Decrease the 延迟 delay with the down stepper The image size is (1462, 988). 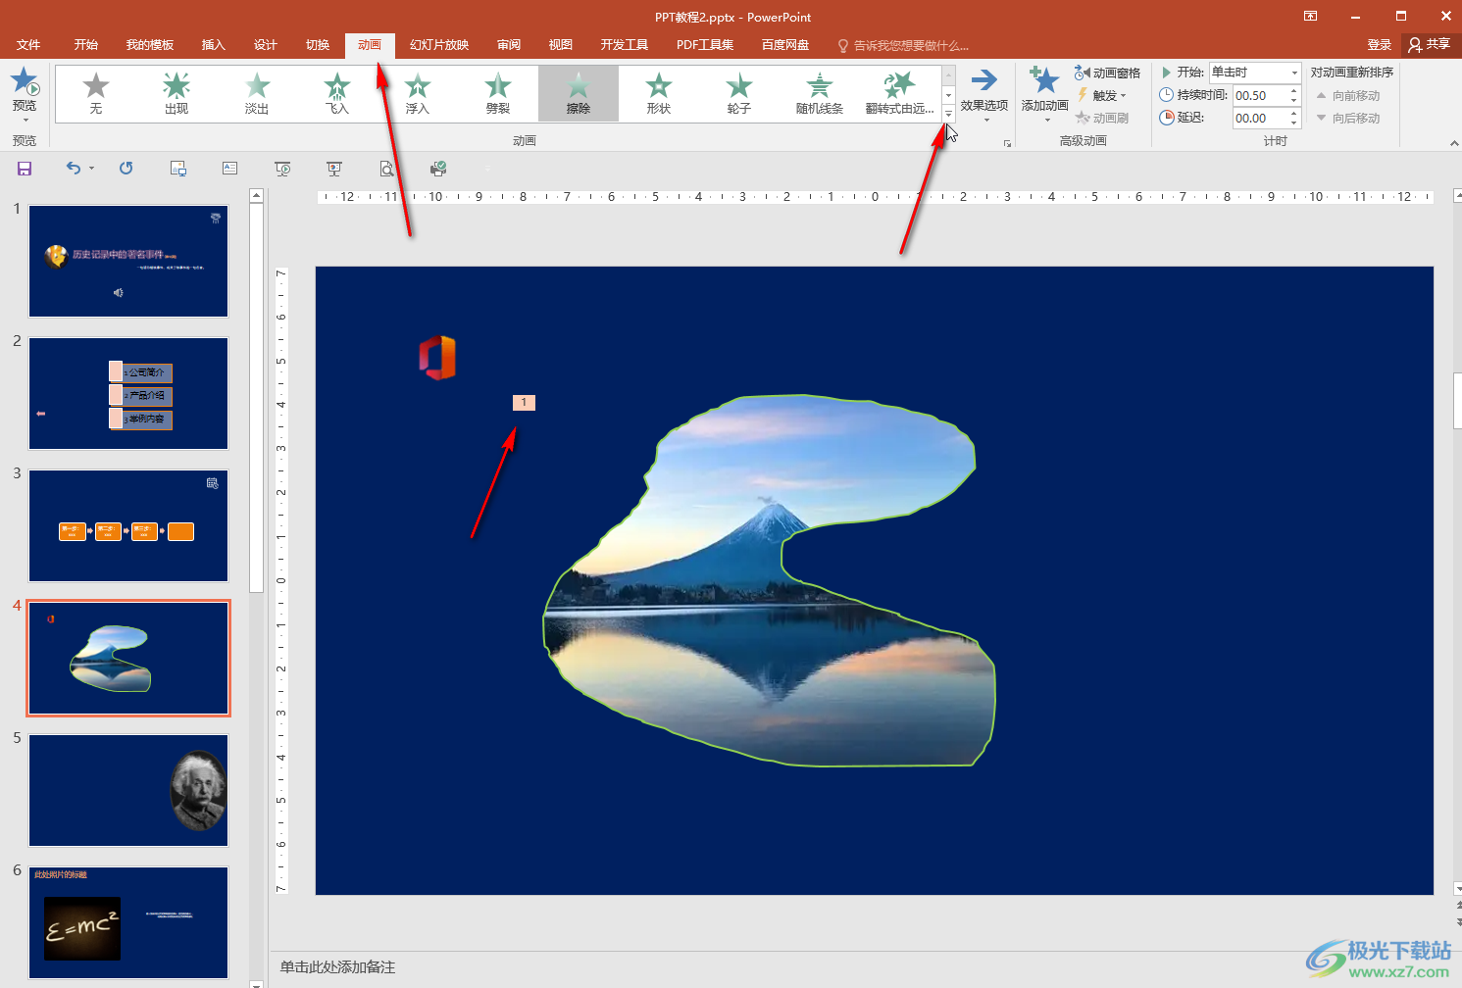click(1294, 123)
